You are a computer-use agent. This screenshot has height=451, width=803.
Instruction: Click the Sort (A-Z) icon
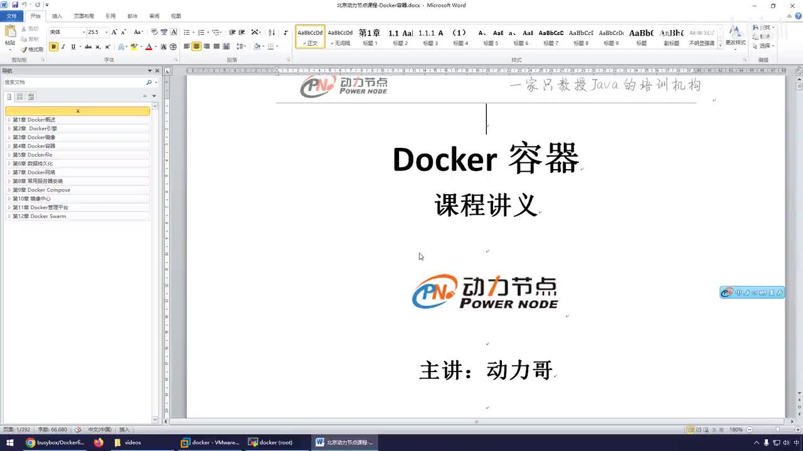coord(272,32)
